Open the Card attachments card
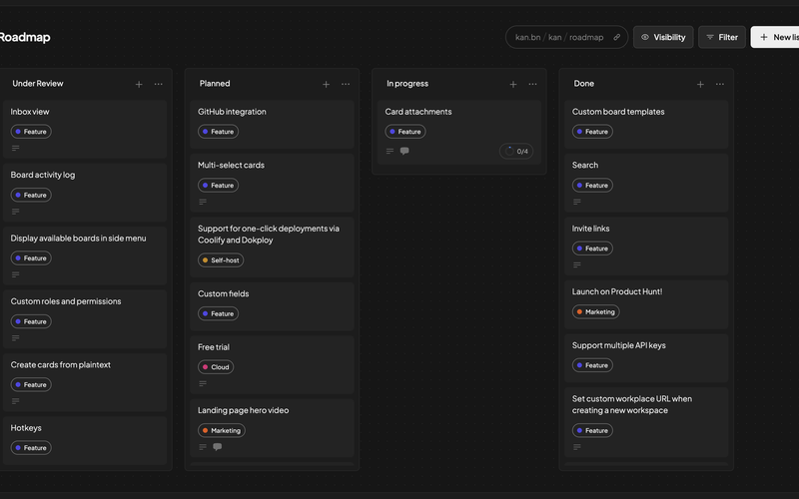 pos(459,133)
